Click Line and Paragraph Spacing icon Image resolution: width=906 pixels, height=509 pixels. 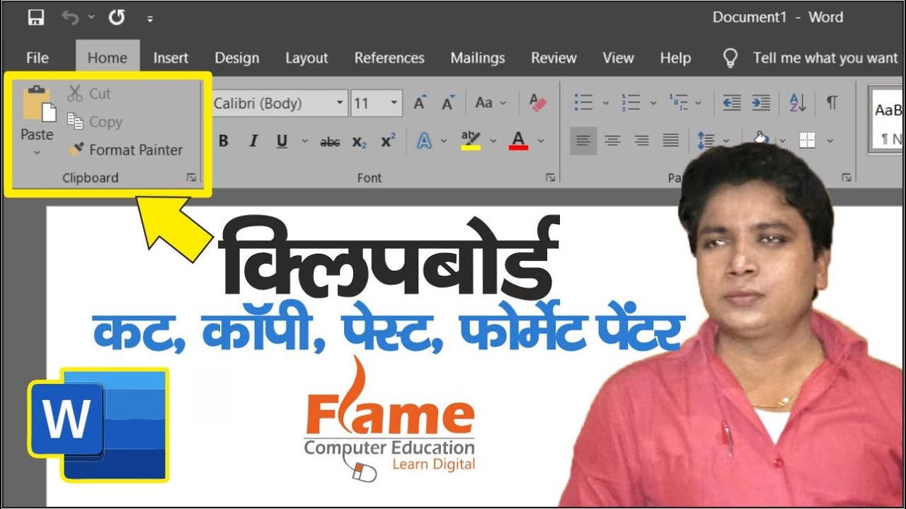[x=706, y=141]
